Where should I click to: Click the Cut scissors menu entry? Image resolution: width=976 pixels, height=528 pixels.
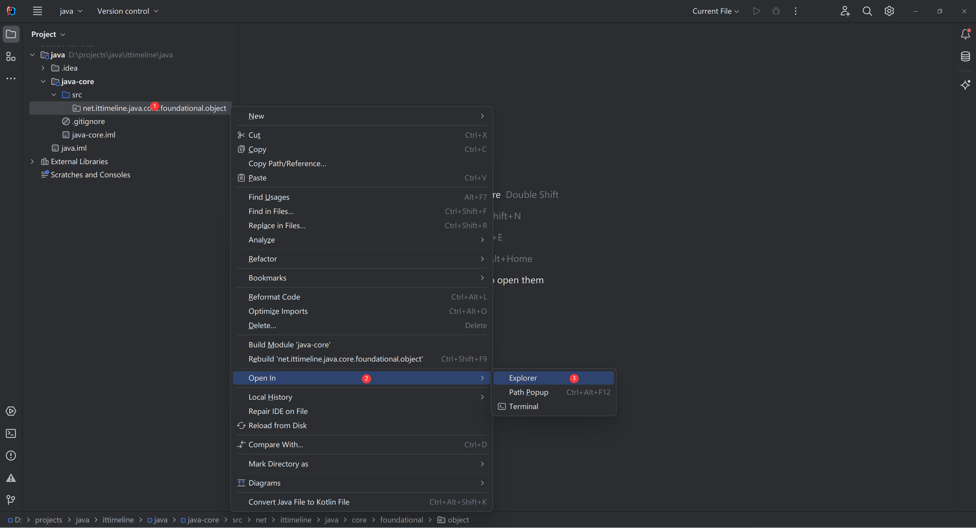361,135
